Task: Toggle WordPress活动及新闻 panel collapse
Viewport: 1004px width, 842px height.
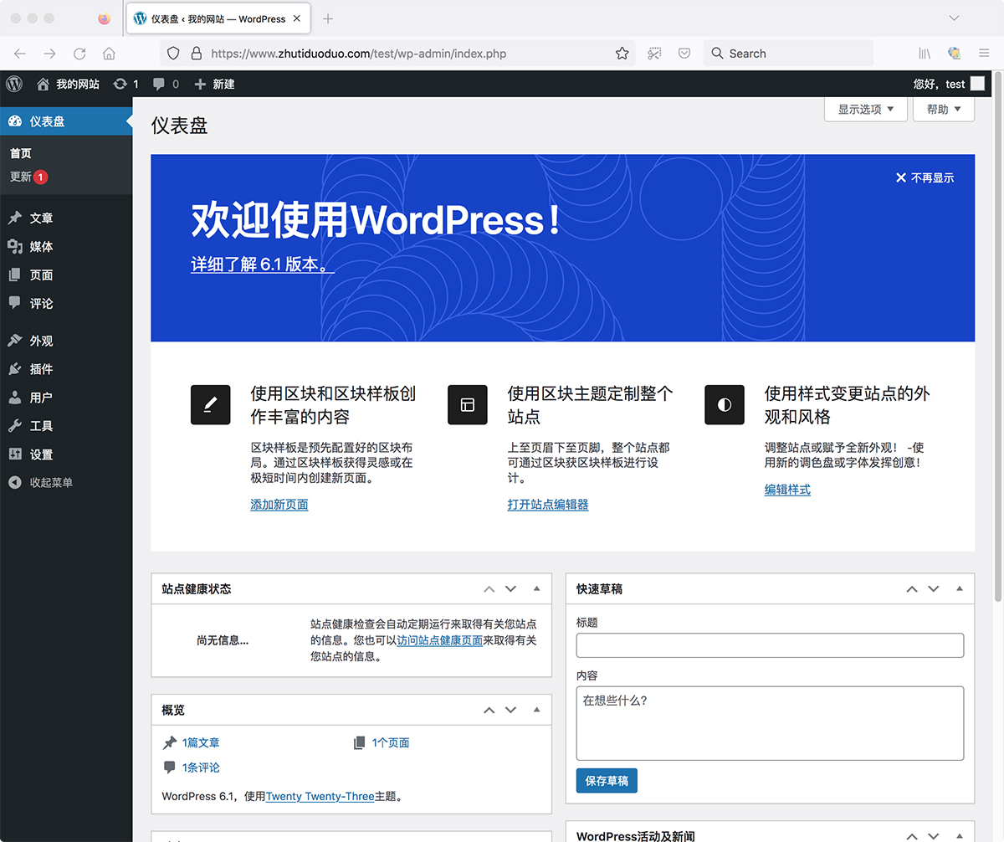Action: [x=960, y=836]
